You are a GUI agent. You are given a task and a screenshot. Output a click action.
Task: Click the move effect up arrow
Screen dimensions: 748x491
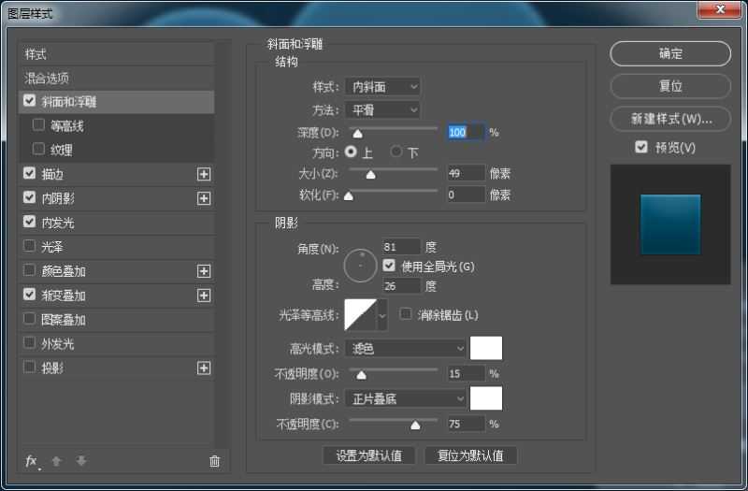tap(57, 461)
